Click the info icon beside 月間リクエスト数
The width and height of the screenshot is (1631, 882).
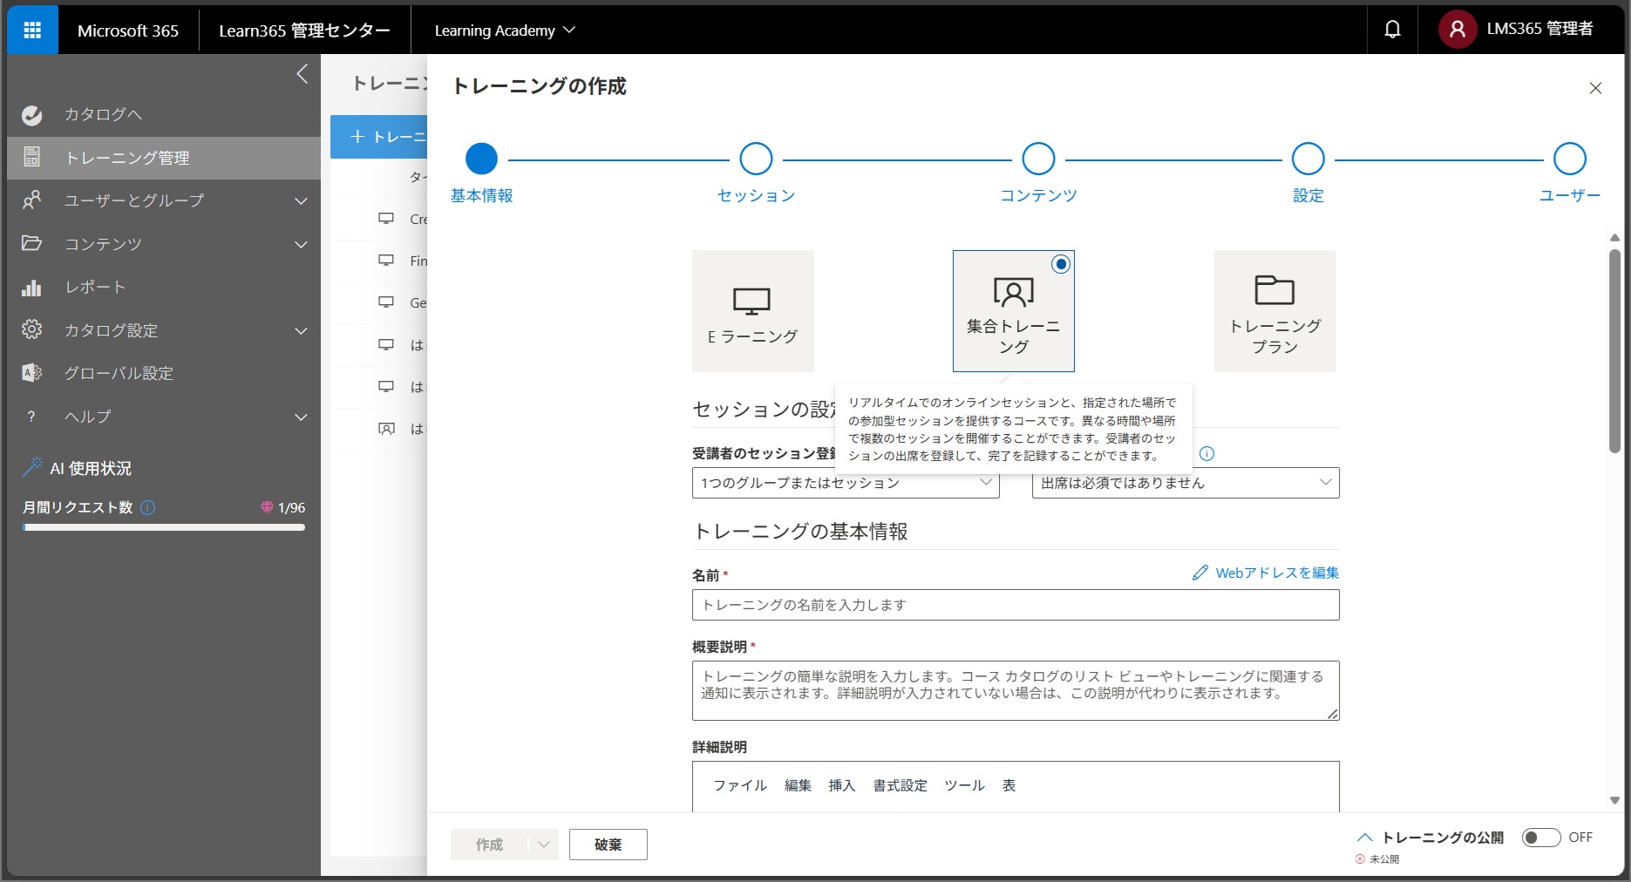coord(147,507)
